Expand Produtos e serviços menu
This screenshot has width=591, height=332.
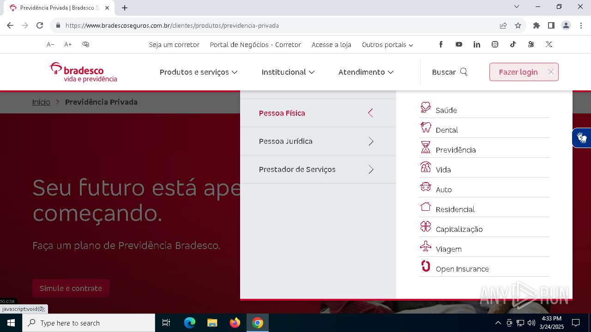[199, 72]
